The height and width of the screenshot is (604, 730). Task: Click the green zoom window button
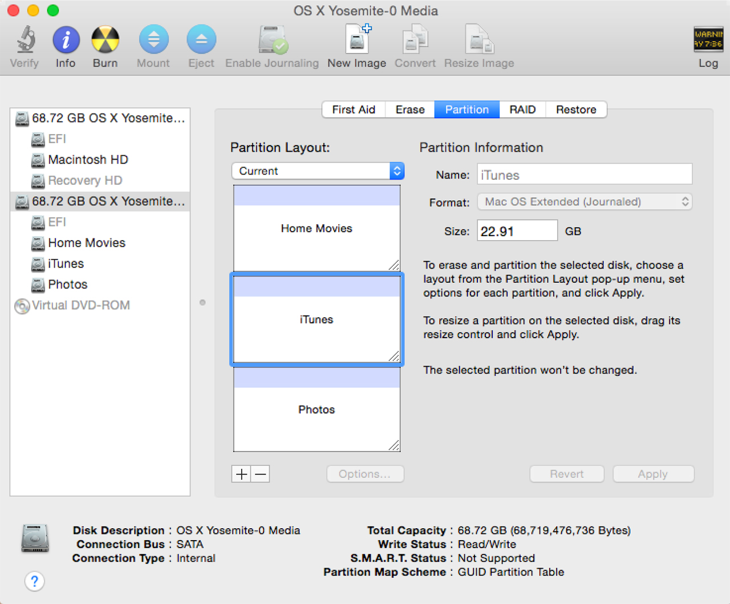[x=53, y=10]
